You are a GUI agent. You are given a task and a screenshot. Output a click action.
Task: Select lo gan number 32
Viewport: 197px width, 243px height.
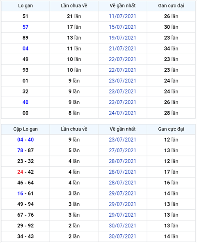(25, 92)
